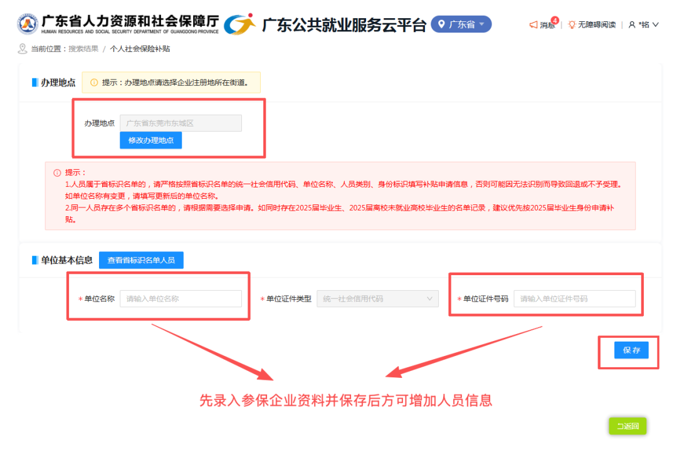
Task: Click the Guangdong HR department emblem logo
Action: 28,24
